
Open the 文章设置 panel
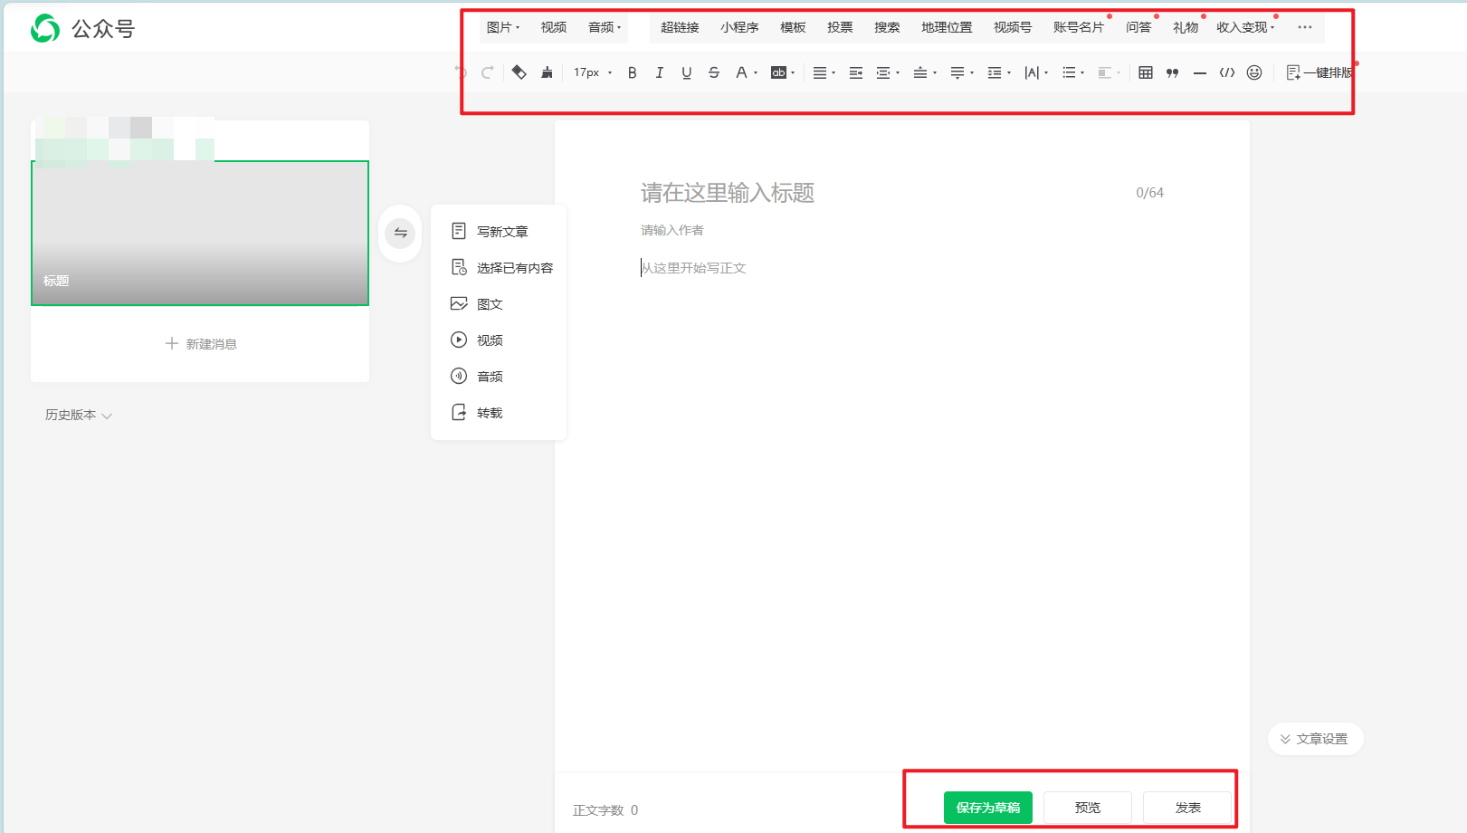(x=1315, y=738)
